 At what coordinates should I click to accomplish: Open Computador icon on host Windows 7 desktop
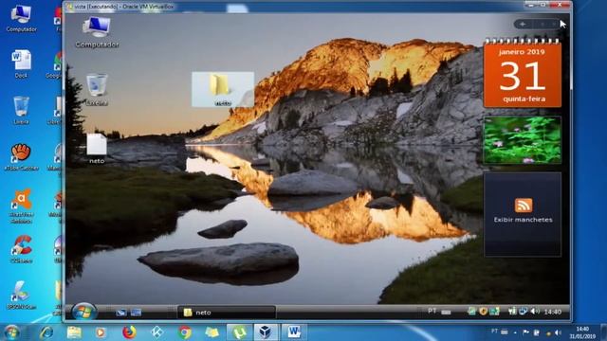(21, 18)
